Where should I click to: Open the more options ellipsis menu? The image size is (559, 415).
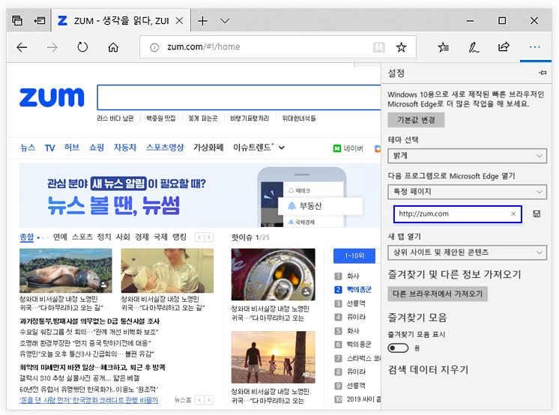tap(535, 46)
